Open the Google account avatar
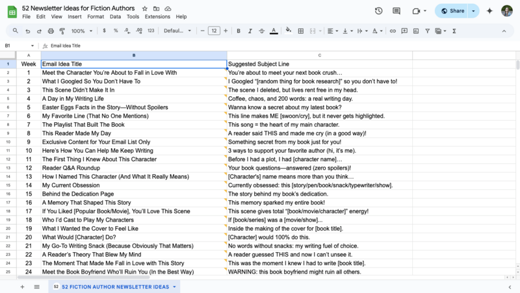The image size is (520, 293). pyautogui.click(x=507, y=11)
